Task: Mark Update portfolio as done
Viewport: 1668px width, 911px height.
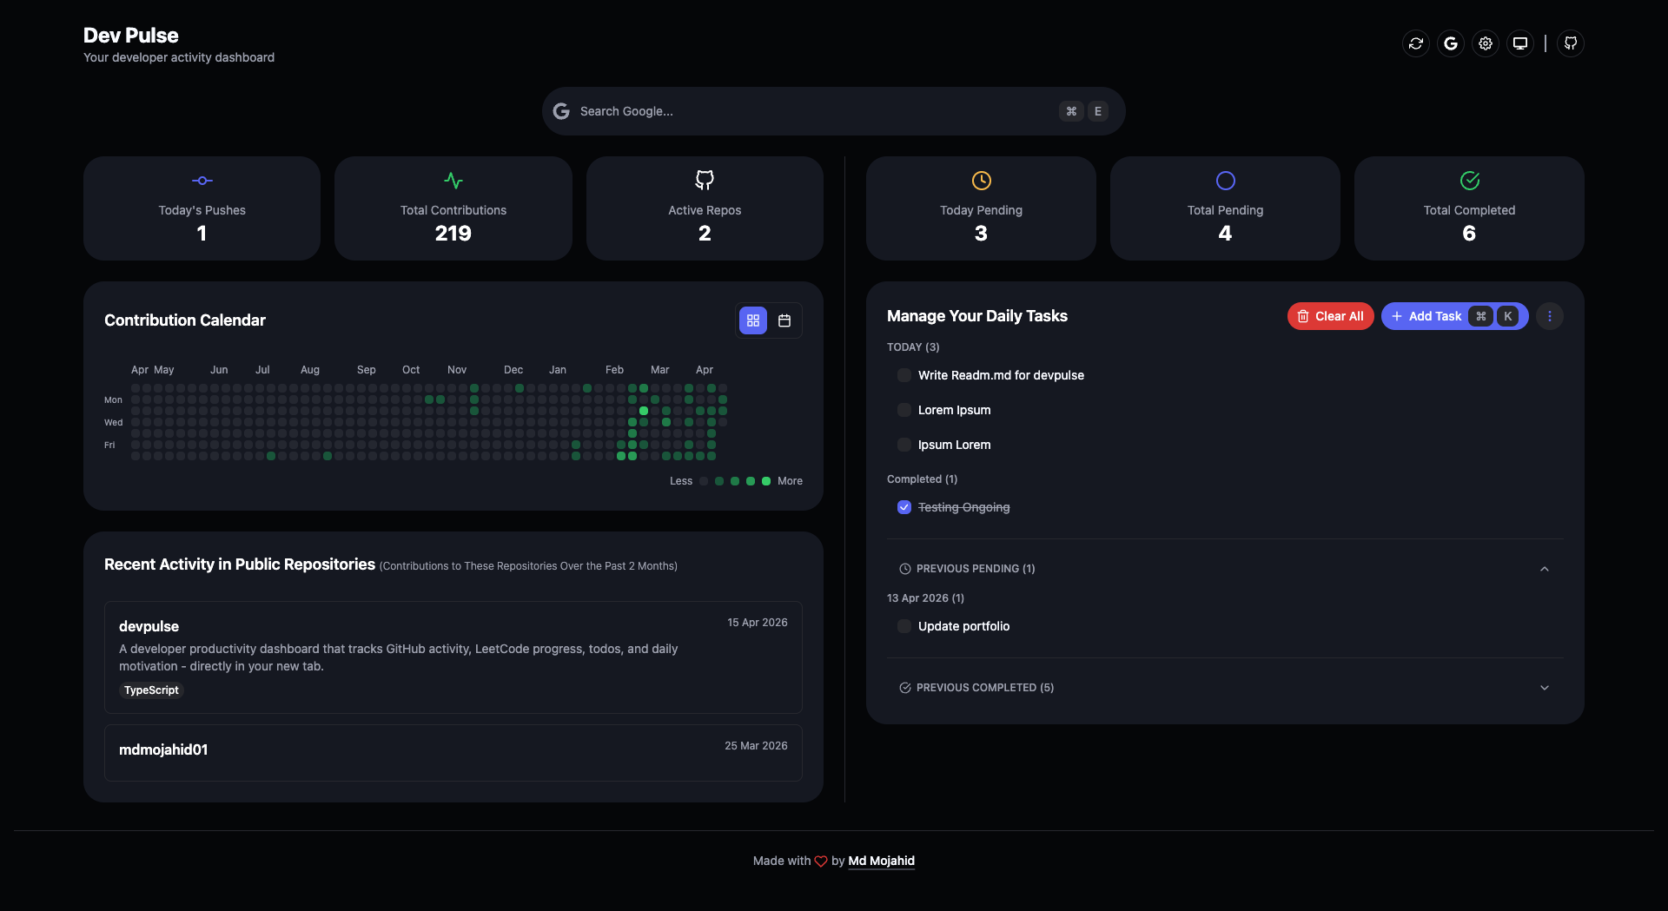Action: coord(904,626)
